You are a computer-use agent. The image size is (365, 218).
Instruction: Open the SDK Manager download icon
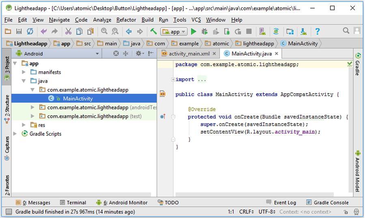[303, 31]
